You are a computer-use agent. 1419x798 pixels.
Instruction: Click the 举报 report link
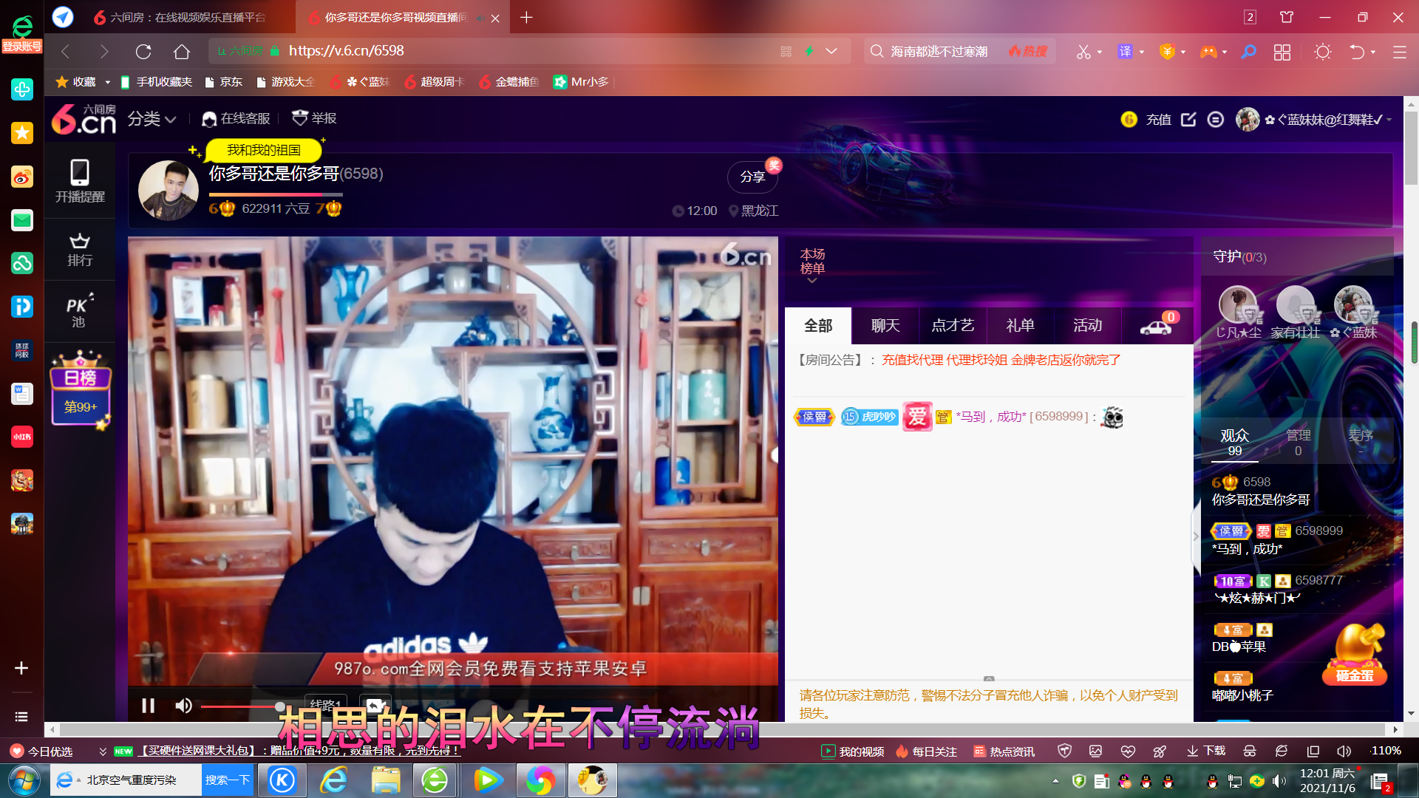point(314,118)
